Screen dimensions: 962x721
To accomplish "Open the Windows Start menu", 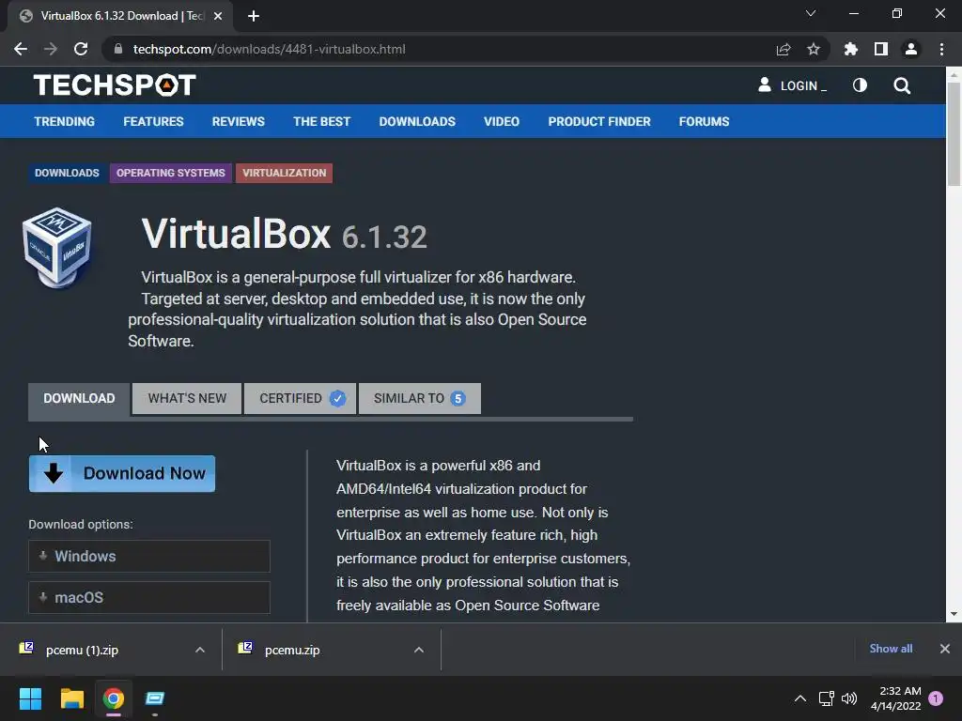I will (x=30, y=698).
